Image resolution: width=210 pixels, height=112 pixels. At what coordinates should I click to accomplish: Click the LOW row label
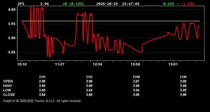pos(7,90)
